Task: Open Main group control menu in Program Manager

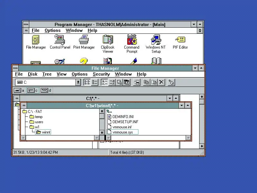Action: click(x=26, y=31)
